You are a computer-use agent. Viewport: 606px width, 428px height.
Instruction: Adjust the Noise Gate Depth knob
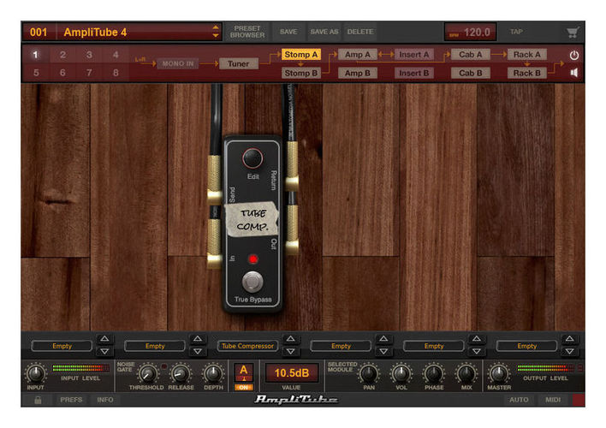[x=213, y=373]
